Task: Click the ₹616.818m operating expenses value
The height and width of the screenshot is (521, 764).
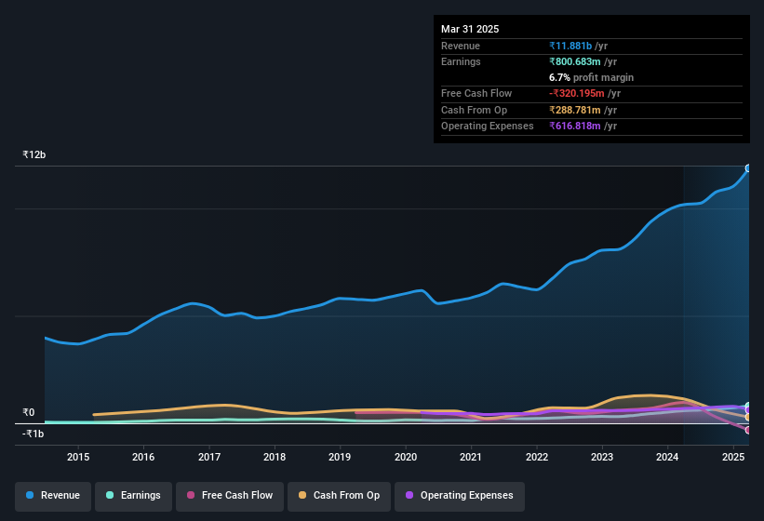Action: (x=575, y=127)
